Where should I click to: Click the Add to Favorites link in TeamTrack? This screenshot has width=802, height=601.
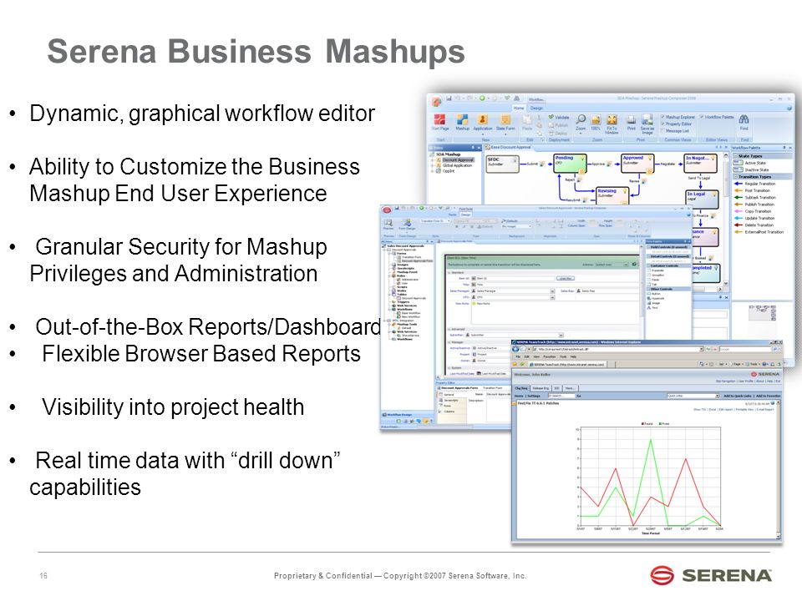769,396
